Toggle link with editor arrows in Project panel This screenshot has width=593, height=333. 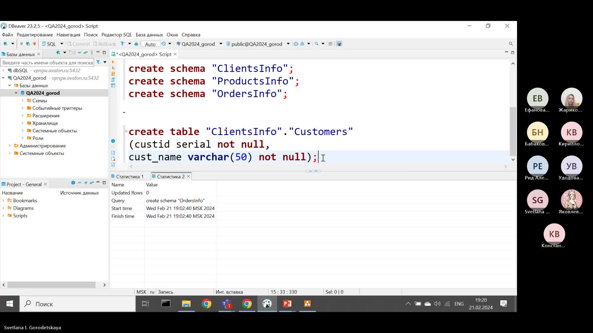(x=92, y=183)
